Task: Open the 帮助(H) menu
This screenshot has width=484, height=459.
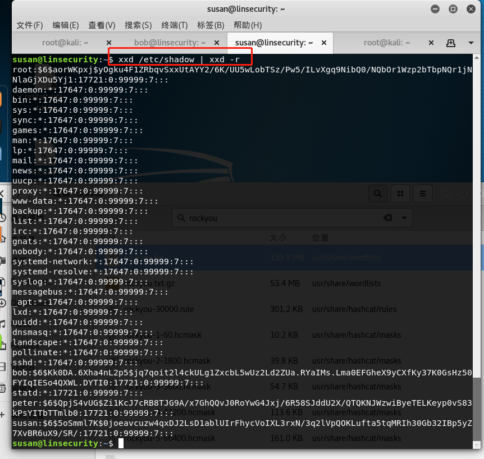Action: coord(248,25)
